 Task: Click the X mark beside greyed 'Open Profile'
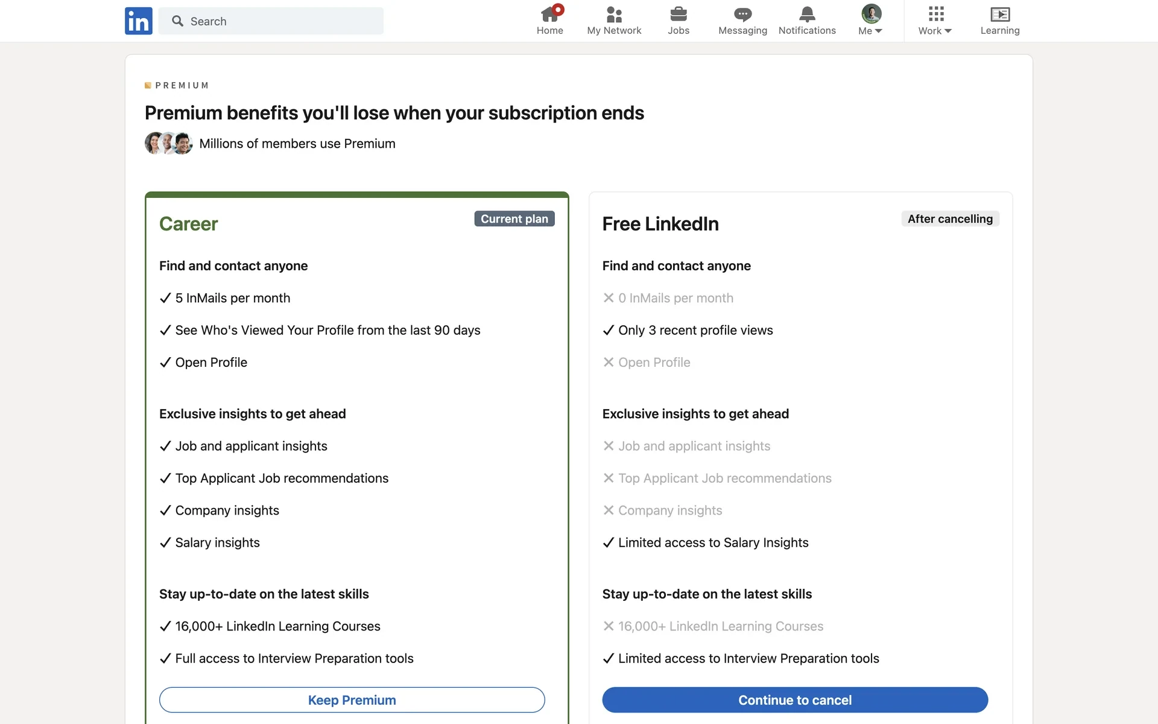pos(609,362)
